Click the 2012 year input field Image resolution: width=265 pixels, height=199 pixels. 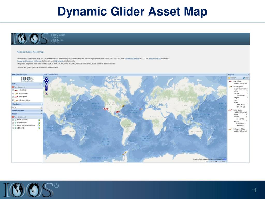(26, 107)
